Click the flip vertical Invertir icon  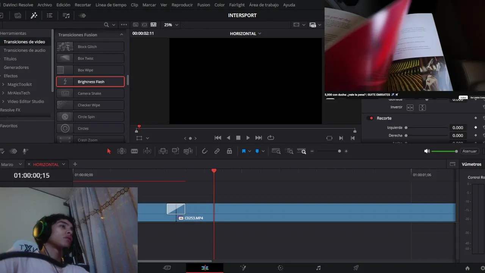[422, 108]
